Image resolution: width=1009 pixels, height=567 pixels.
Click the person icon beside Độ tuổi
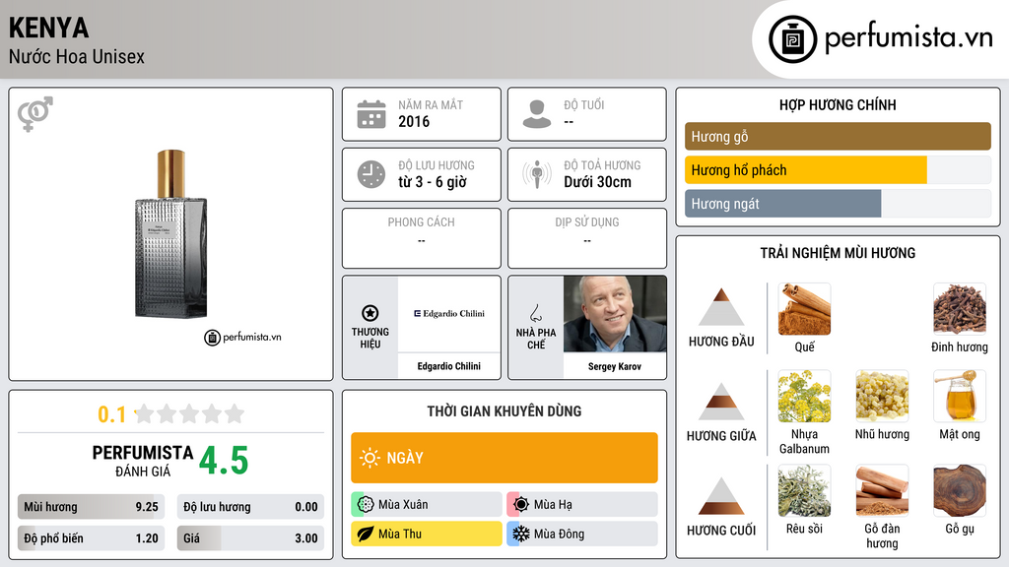click(537, 114)
